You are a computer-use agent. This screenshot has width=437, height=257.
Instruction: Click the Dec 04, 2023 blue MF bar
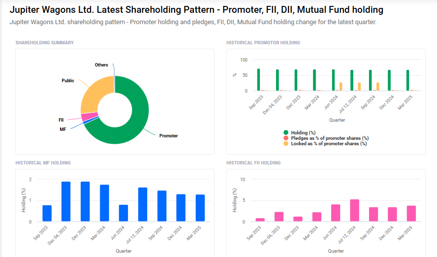66,201
